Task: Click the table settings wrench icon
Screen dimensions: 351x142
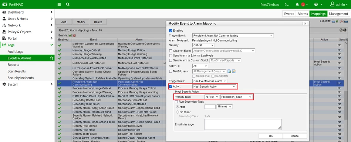Action: tap(341, 30)
